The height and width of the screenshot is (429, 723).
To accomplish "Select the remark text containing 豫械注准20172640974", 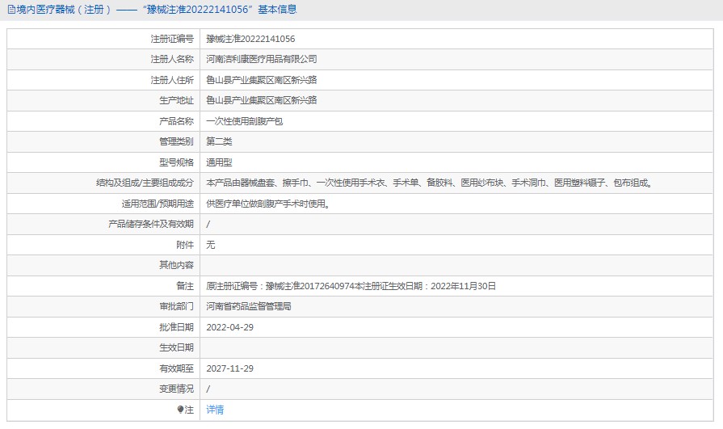I will tap(351, 286).
